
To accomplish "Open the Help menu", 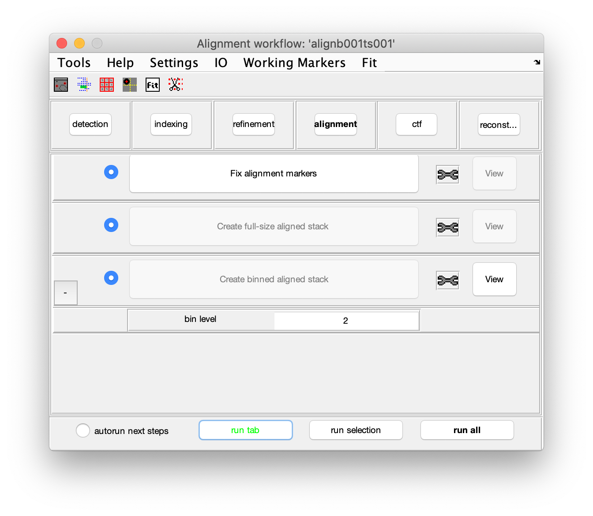I will coord(120,63).
